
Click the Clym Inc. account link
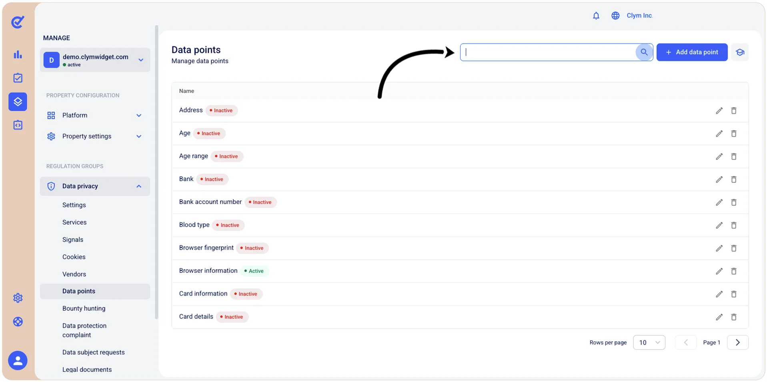(x=639, y=16)
